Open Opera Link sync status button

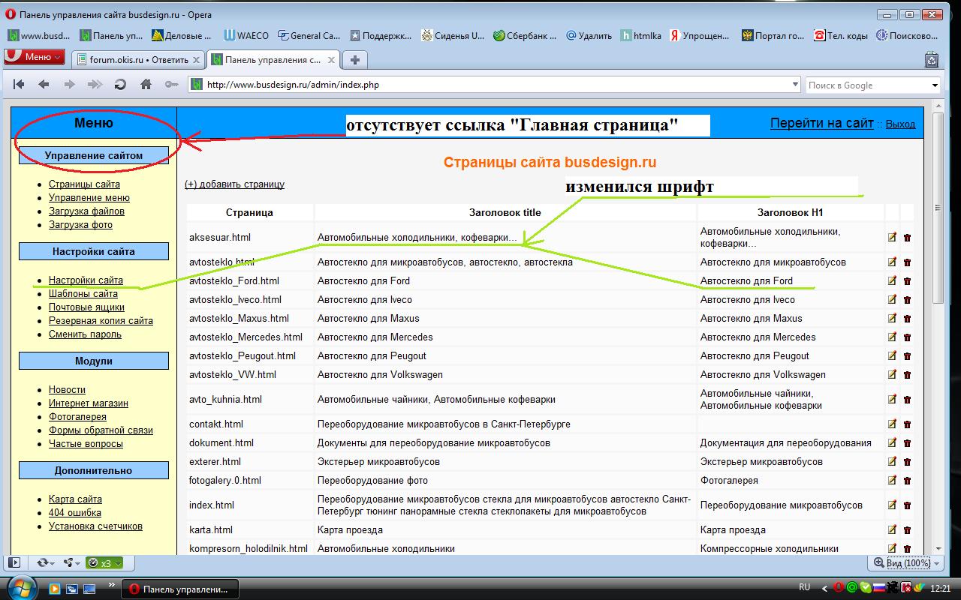coord(44,562)
